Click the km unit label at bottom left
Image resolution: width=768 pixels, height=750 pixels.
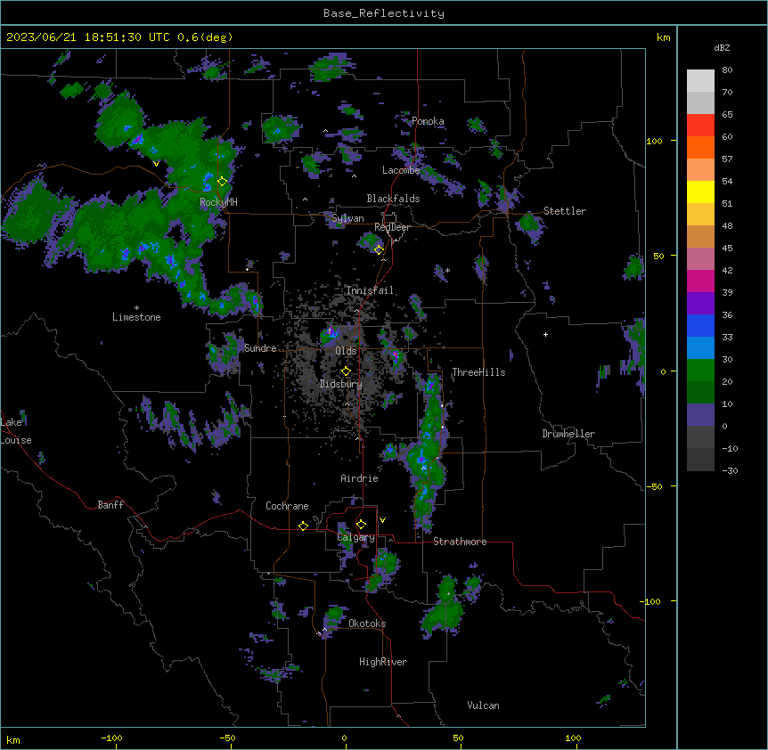(13, 739)
